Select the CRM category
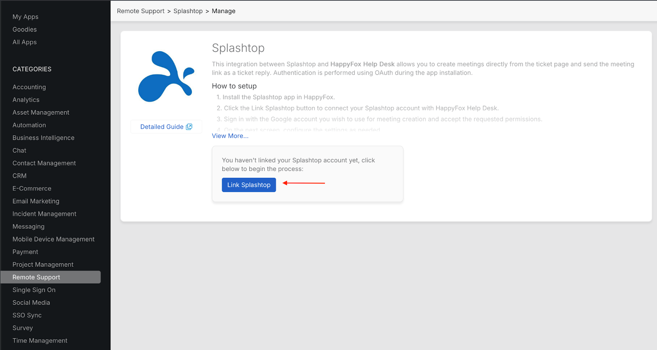 (x=19, y=176)
